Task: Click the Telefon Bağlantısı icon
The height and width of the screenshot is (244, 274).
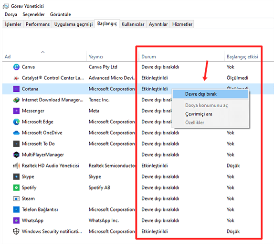Action: pos(16,210)
